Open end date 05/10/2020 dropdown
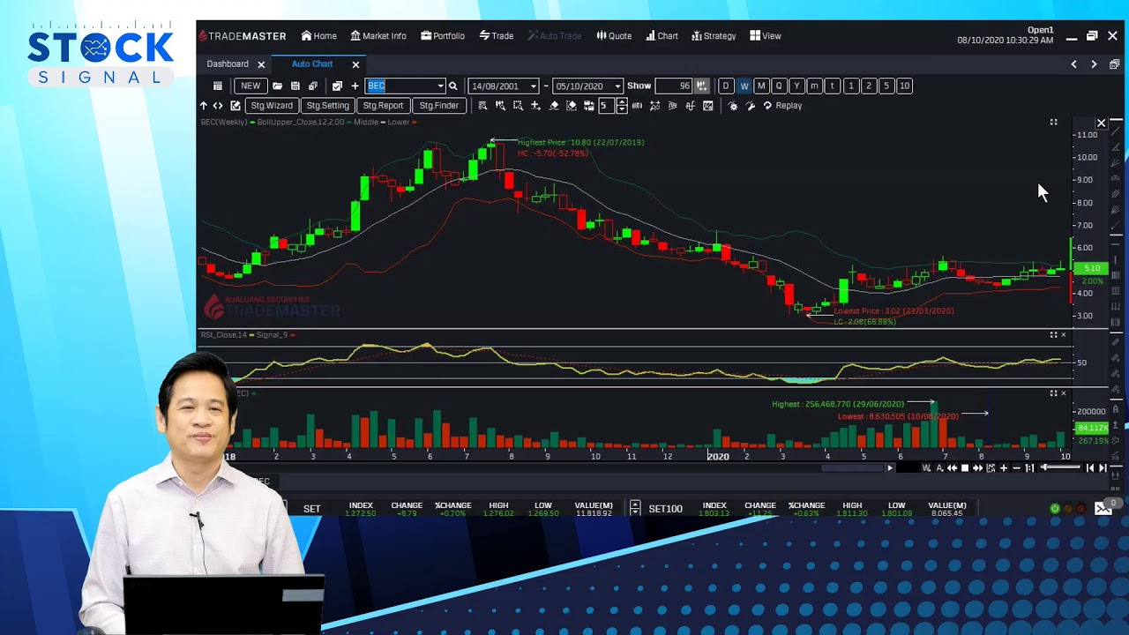This screenshot has height=635, width=1129. (617, 86)
